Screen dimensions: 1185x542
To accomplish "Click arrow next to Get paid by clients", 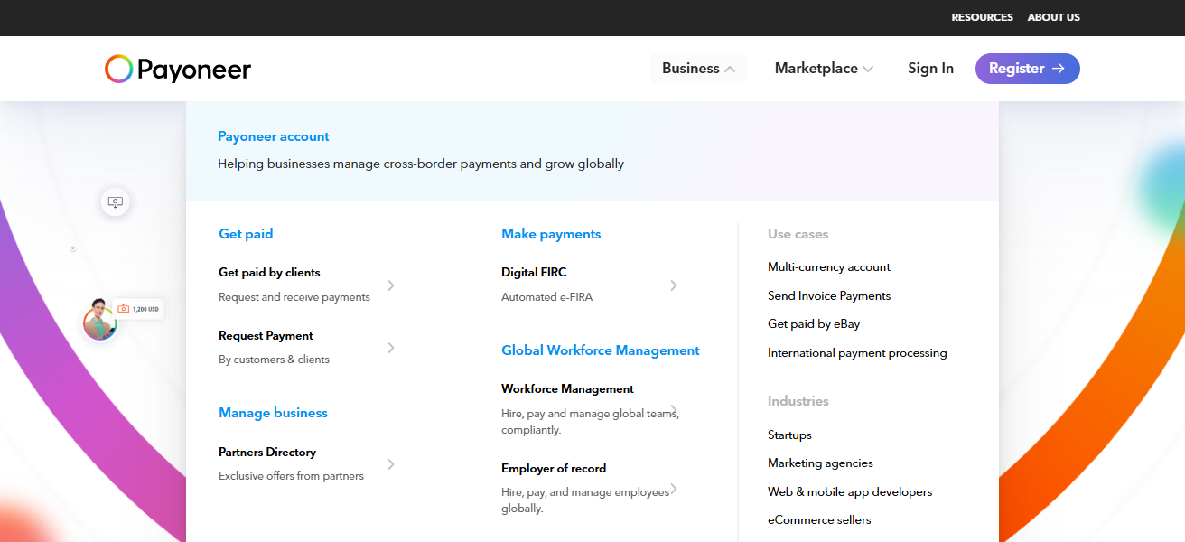I will (391, 285).
